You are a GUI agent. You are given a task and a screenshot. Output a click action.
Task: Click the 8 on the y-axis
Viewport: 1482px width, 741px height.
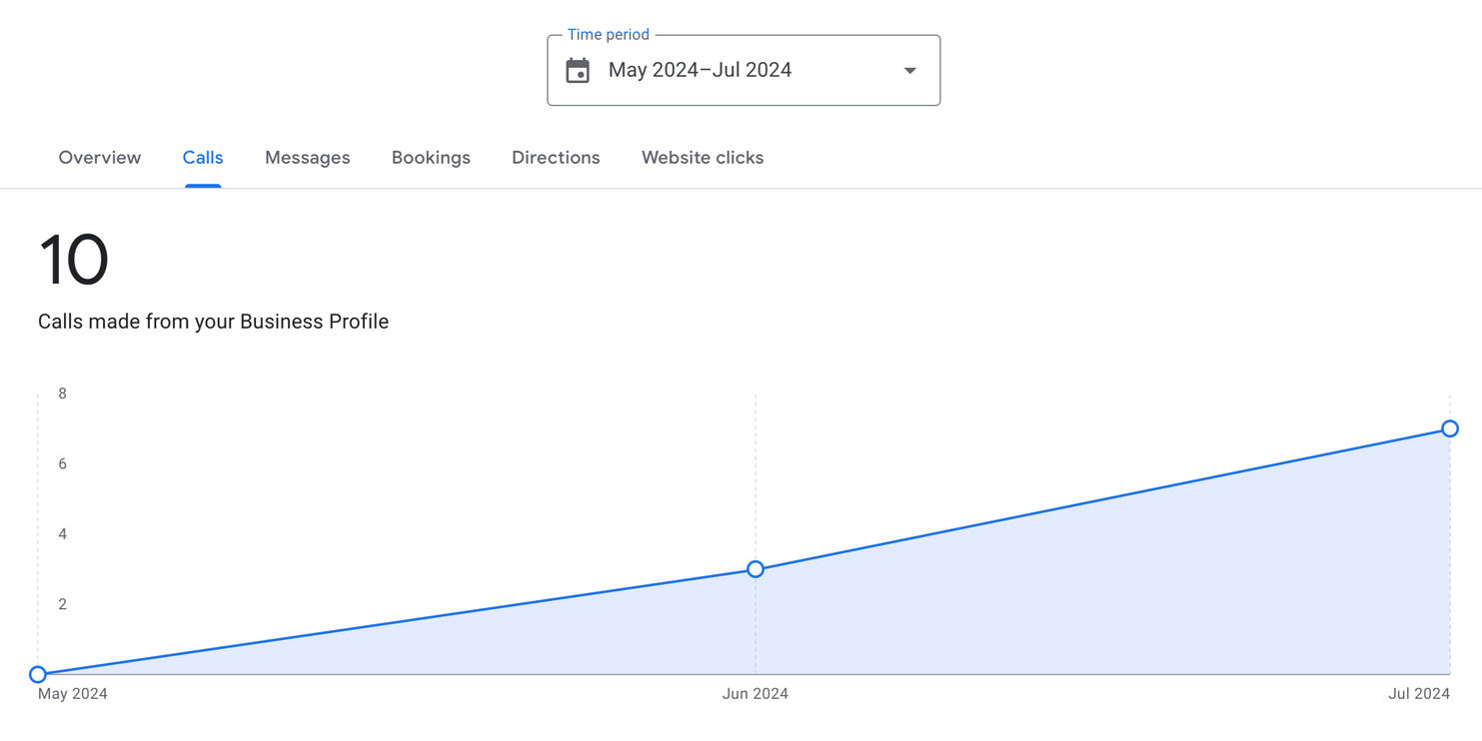coord(62,392)
